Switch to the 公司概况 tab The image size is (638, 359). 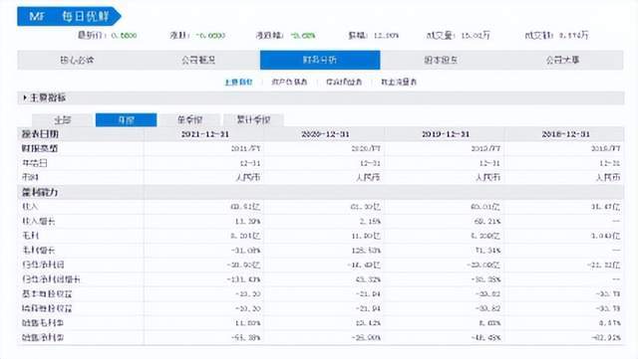coord(198,60)
